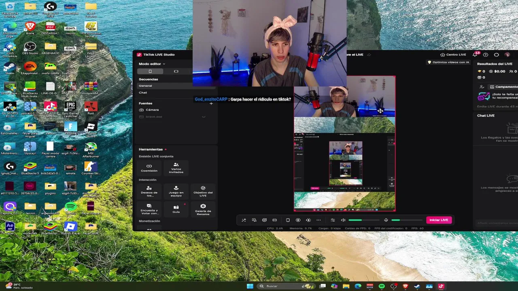Click the three-dots more options icon
This screenshot has height=291, width=518.
318,220
